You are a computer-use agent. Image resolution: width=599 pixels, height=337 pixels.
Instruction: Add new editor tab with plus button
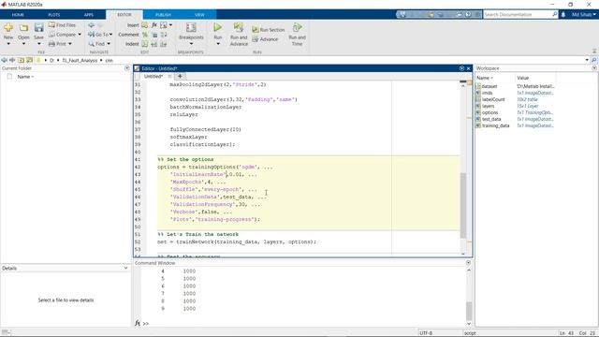pos(180,76)
